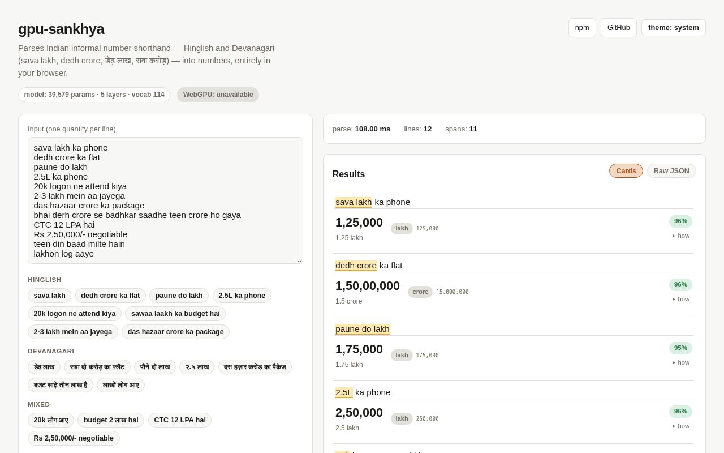Viewport: 724px width, 453px height.
Task: Select the "पौने दो लाख" chip
Action: [155, 367]
